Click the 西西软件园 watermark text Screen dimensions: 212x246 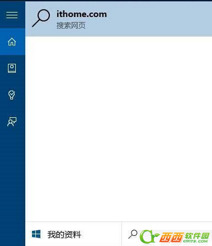tap(184, 236)
